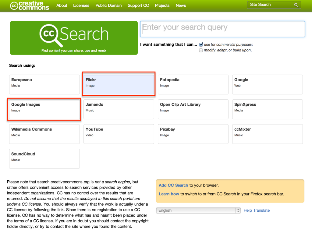Select Jamendo music search
312x230 pixels.
pyautogui.click(x=119, y=109)
